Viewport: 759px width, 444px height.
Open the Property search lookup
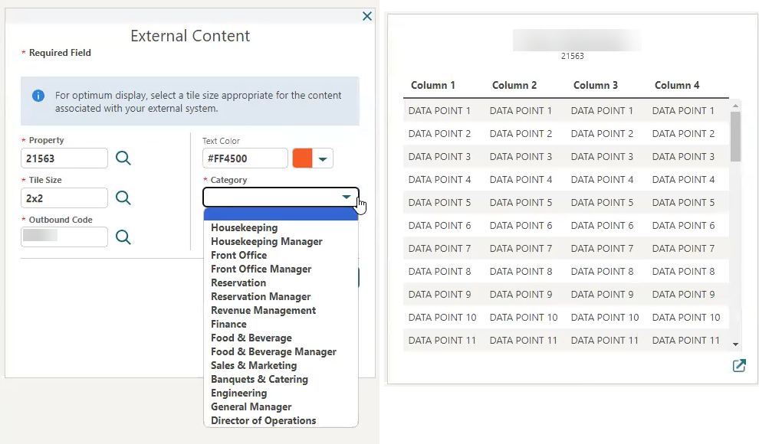(123, 158)
